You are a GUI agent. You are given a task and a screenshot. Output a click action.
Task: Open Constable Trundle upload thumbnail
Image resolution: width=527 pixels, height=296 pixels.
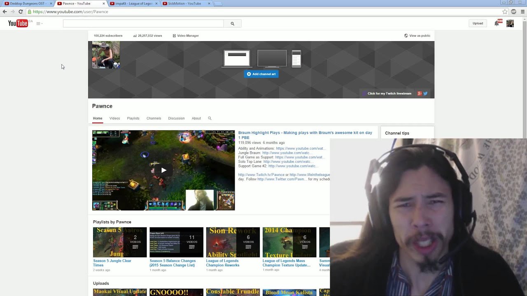pyautogui.click(x=233, y=292)
